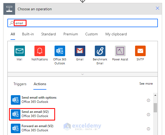Choose the SMTP connector icon
Image resolution: width=165 pixels, height=135 pixels.
140,51
